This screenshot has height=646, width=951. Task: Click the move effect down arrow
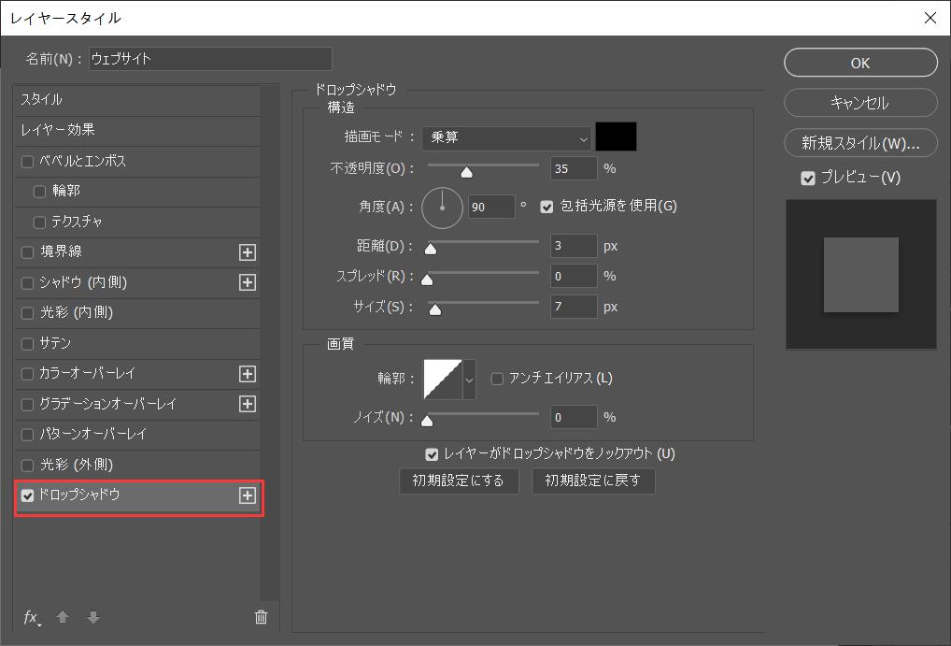pyautogui.click(x=92, y=617)
